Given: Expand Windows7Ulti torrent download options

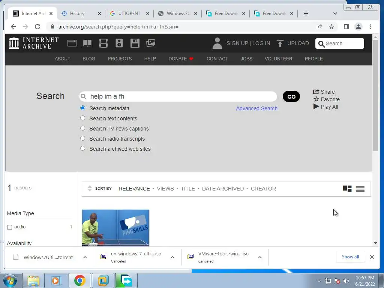Looking at the screenshot, I should click(x=85, y=257).
